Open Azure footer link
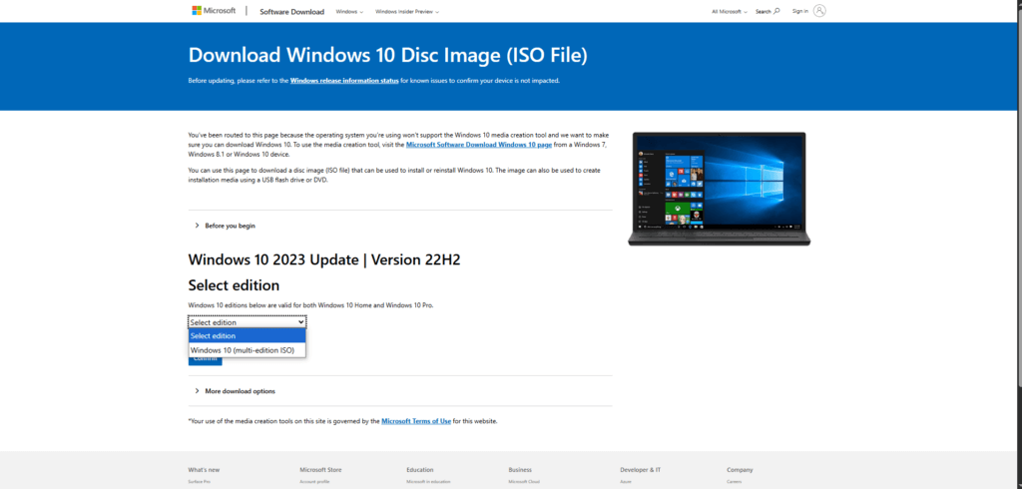Image resolution: width=1022 pixels, height=489 pixels. click(x=626, y=482)
